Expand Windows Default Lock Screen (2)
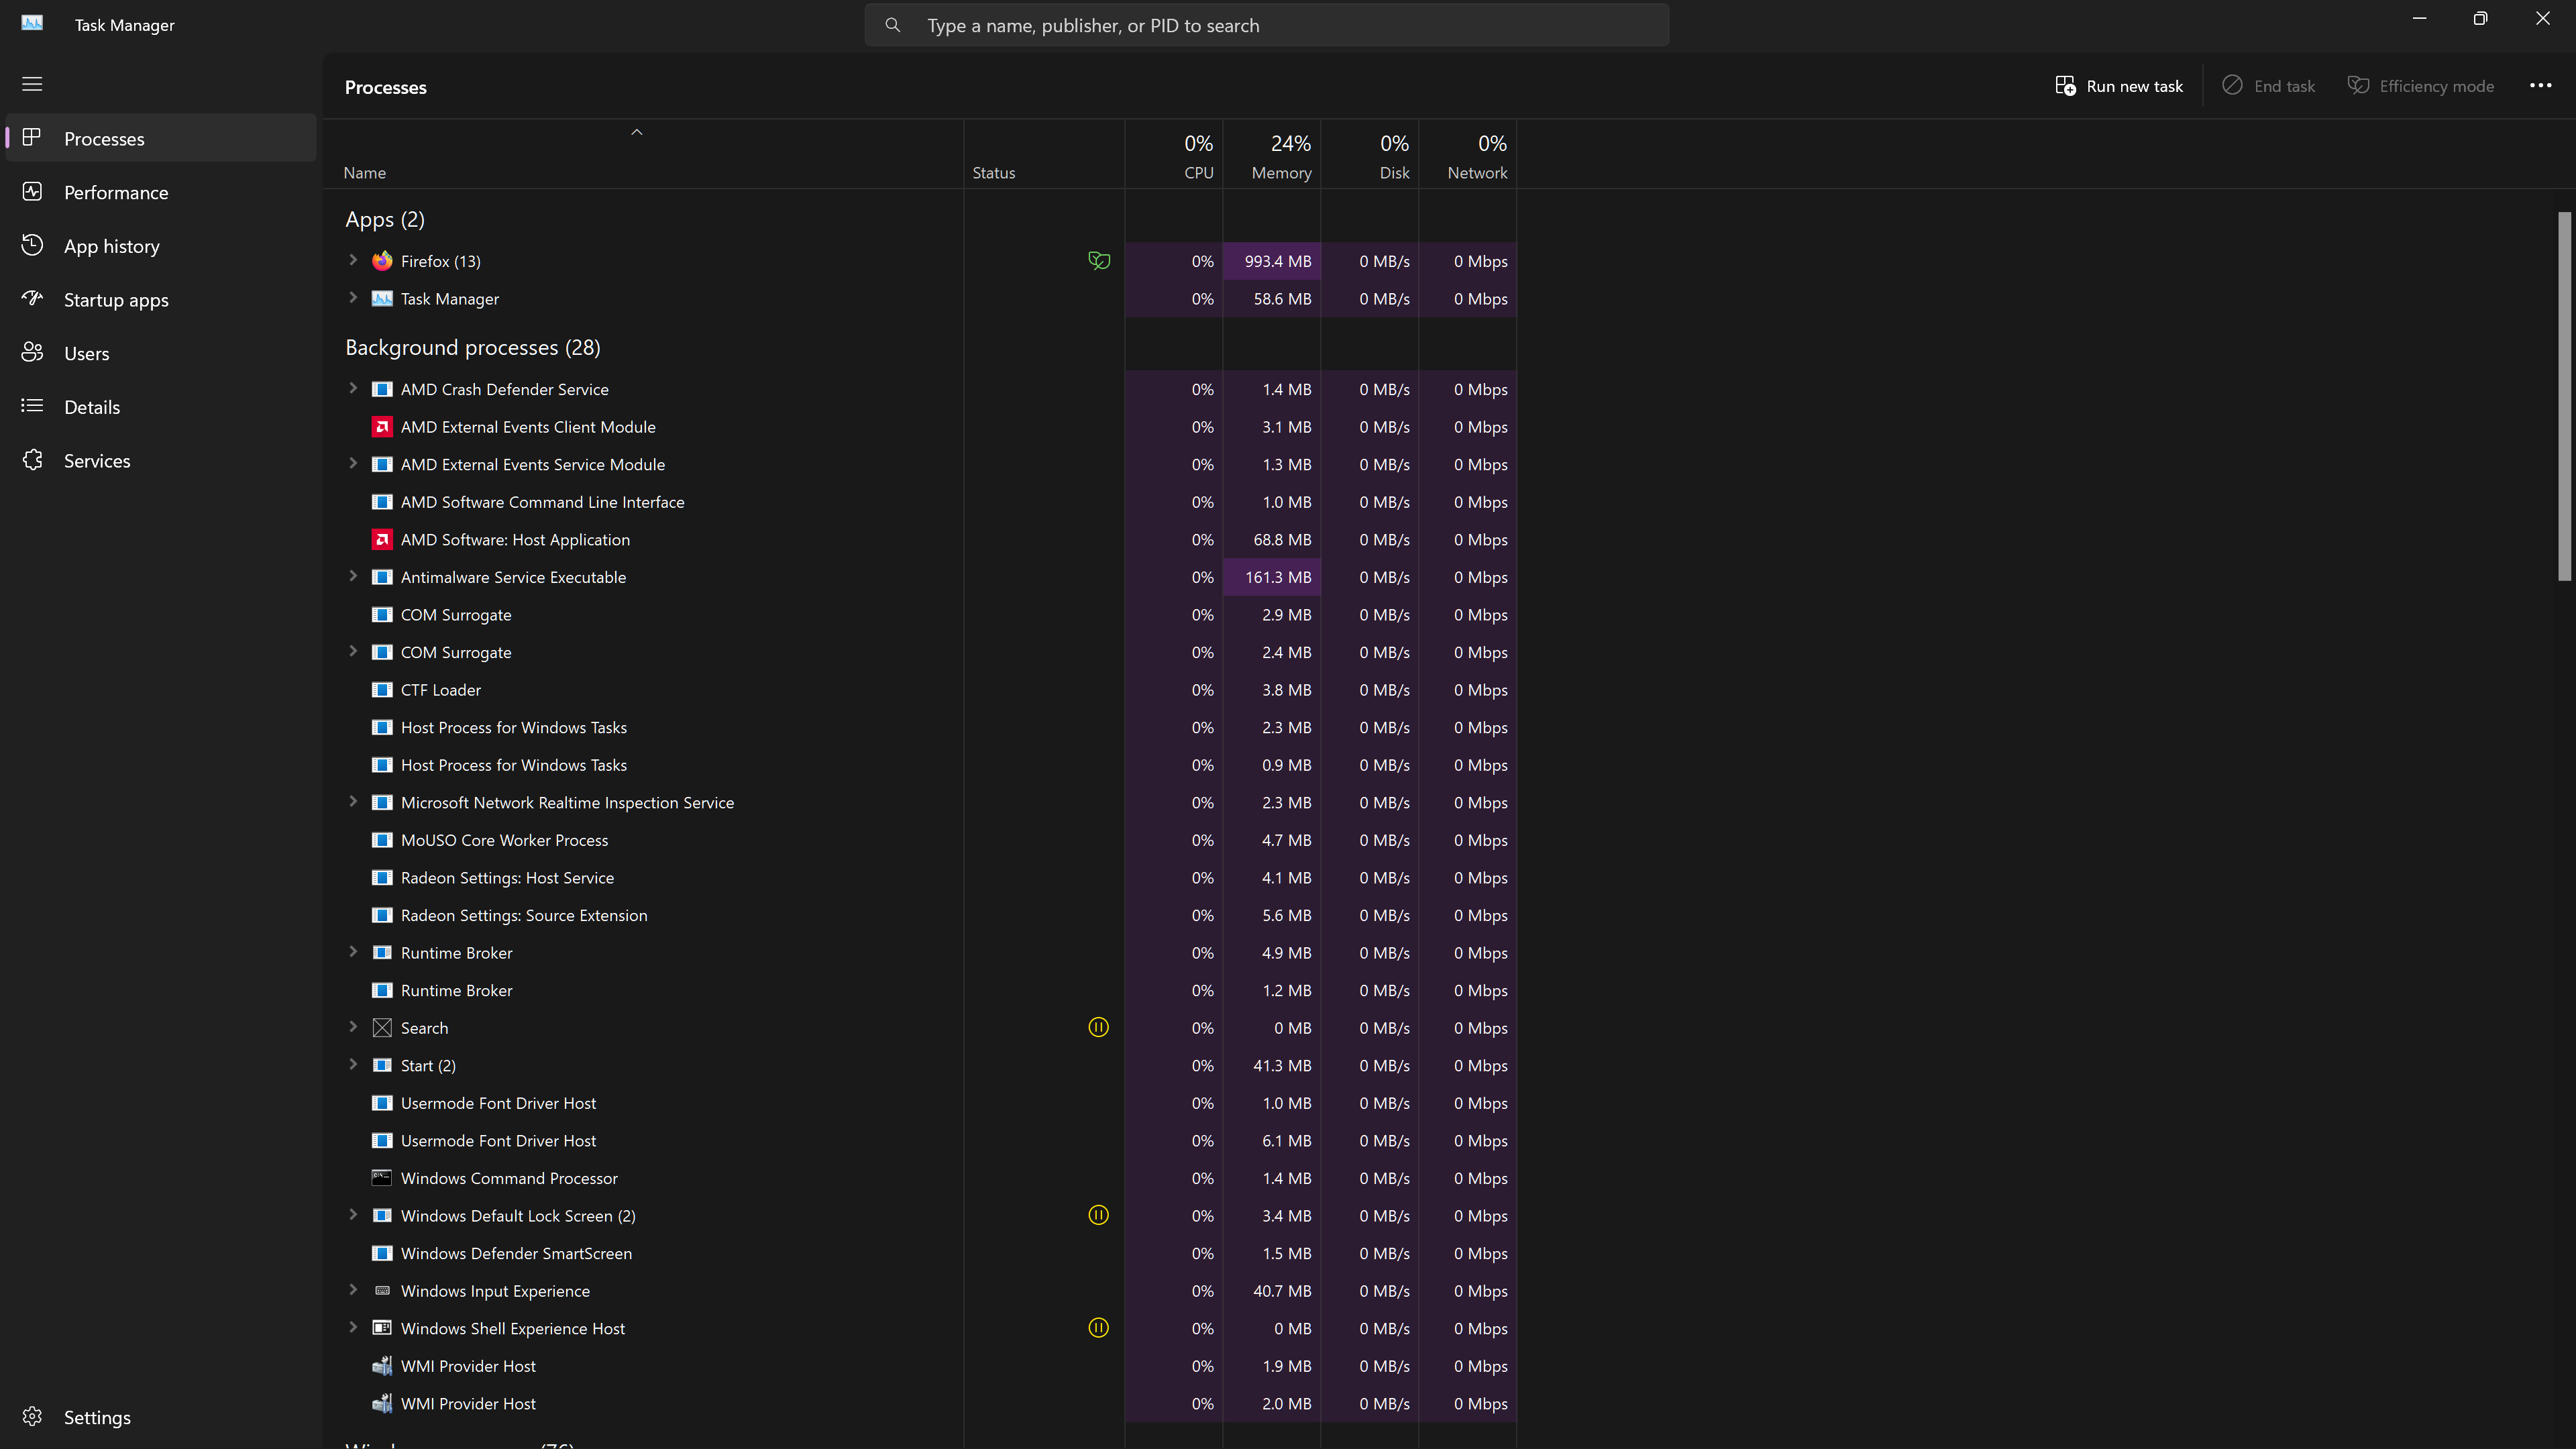 353,1215
